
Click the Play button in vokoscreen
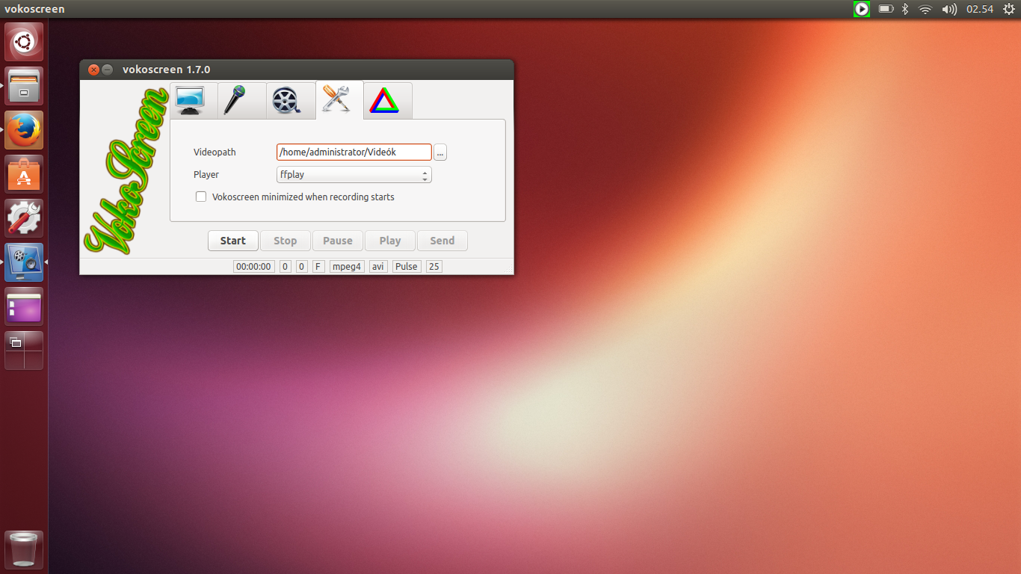[x=390, y=241]
